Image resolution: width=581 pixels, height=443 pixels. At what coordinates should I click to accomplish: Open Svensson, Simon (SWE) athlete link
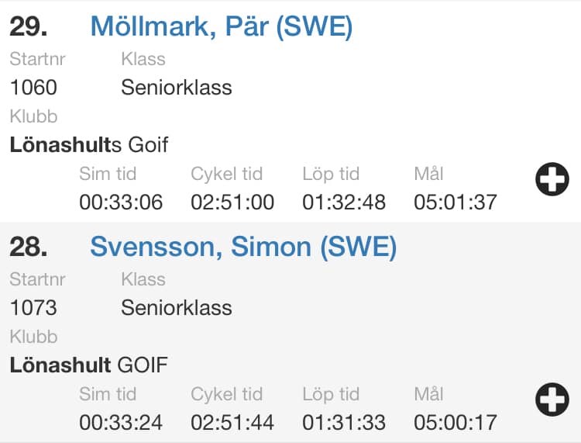coord(243,247)
